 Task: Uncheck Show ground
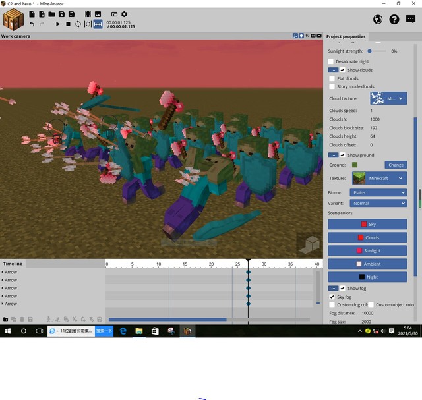pos(342,155)
